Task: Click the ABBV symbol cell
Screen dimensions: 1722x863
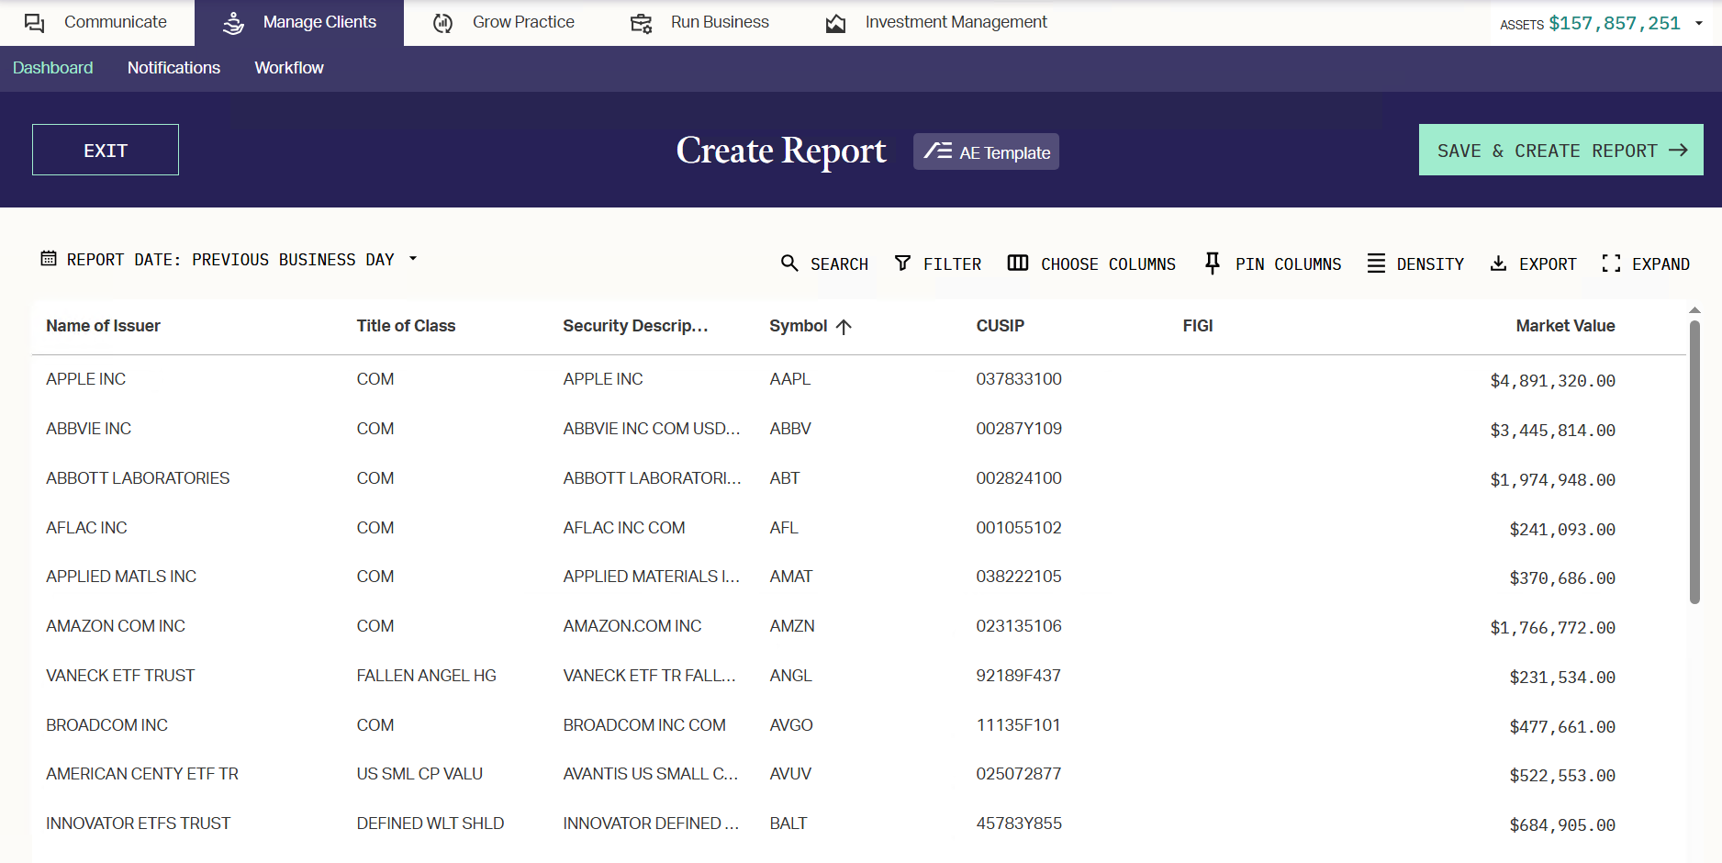Action: (x=790, y=429)
